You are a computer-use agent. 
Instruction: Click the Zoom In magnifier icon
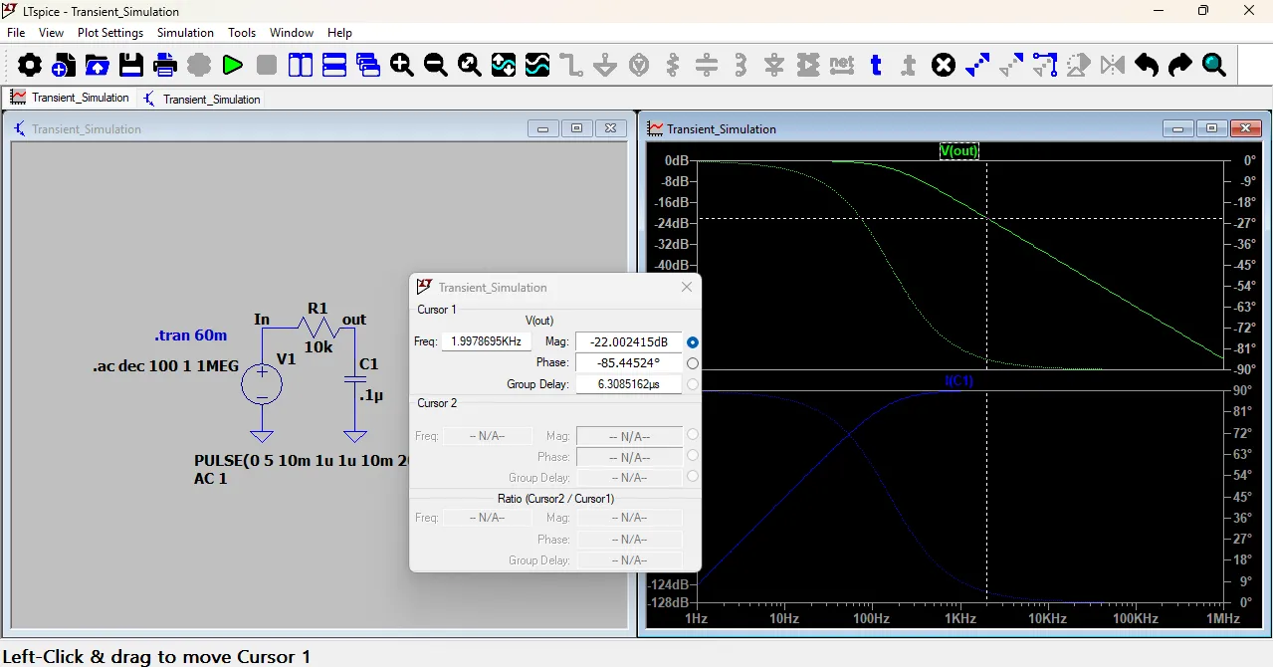click(402, 66)
